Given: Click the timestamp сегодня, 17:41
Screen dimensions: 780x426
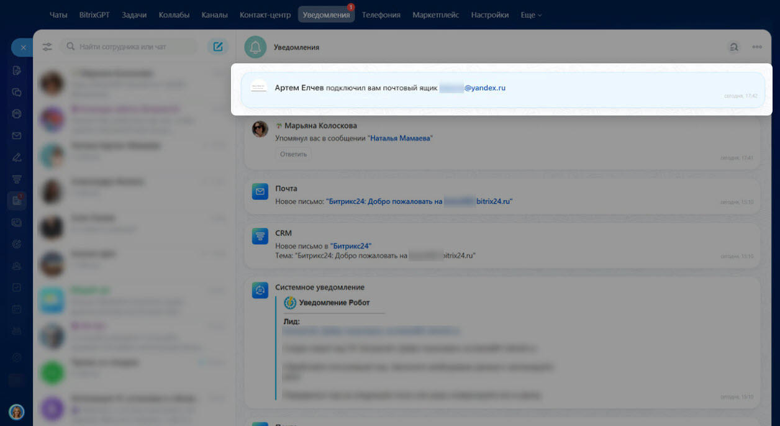Looking at the screenshot, I should [x=737, y=158].
